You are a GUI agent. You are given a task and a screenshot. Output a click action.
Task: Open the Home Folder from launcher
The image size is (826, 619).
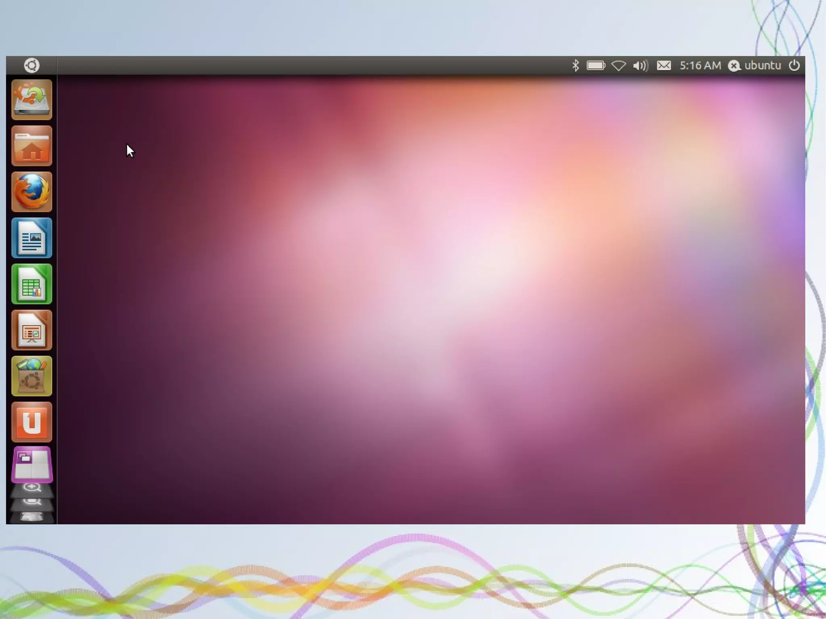(31, 146)
